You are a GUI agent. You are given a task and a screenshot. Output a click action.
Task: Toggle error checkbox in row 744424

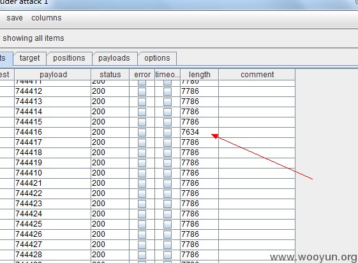[142, 214]
